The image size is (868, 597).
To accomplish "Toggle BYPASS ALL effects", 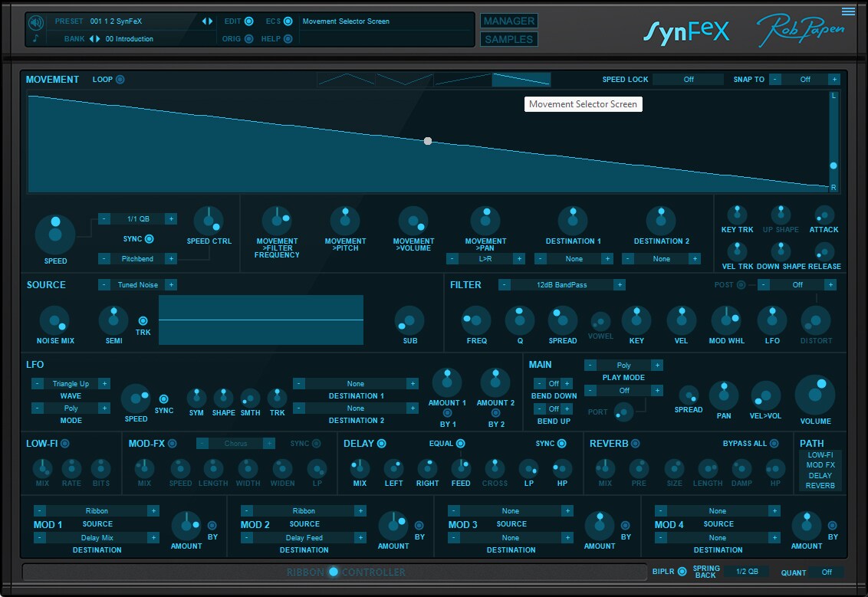I will click(x=774, y=443).
